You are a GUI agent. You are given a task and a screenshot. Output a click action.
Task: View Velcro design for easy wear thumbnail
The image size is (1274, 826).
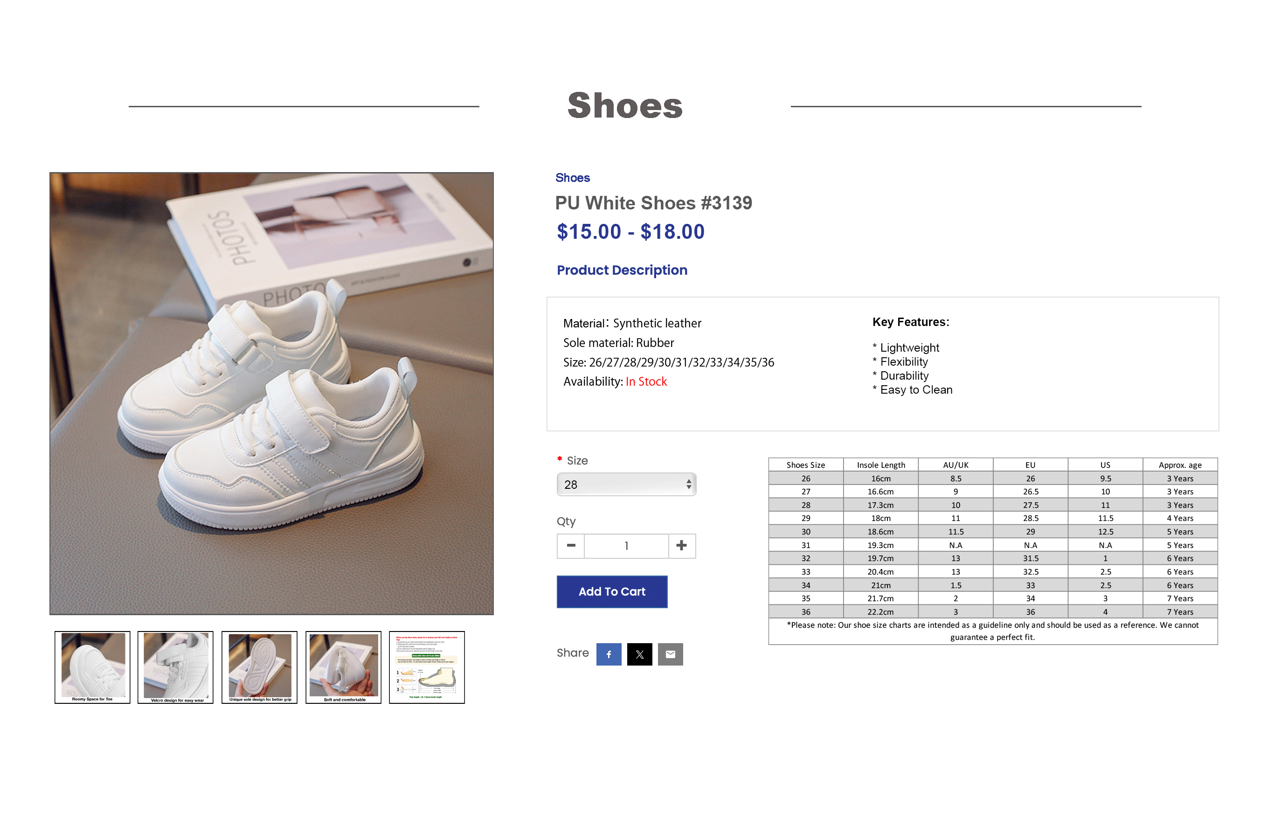(x=176, y=667)
